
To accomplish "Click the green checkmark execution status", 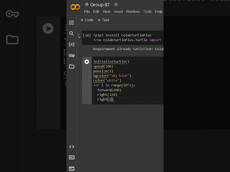I will pyautogui.click(x=79, y=34).
